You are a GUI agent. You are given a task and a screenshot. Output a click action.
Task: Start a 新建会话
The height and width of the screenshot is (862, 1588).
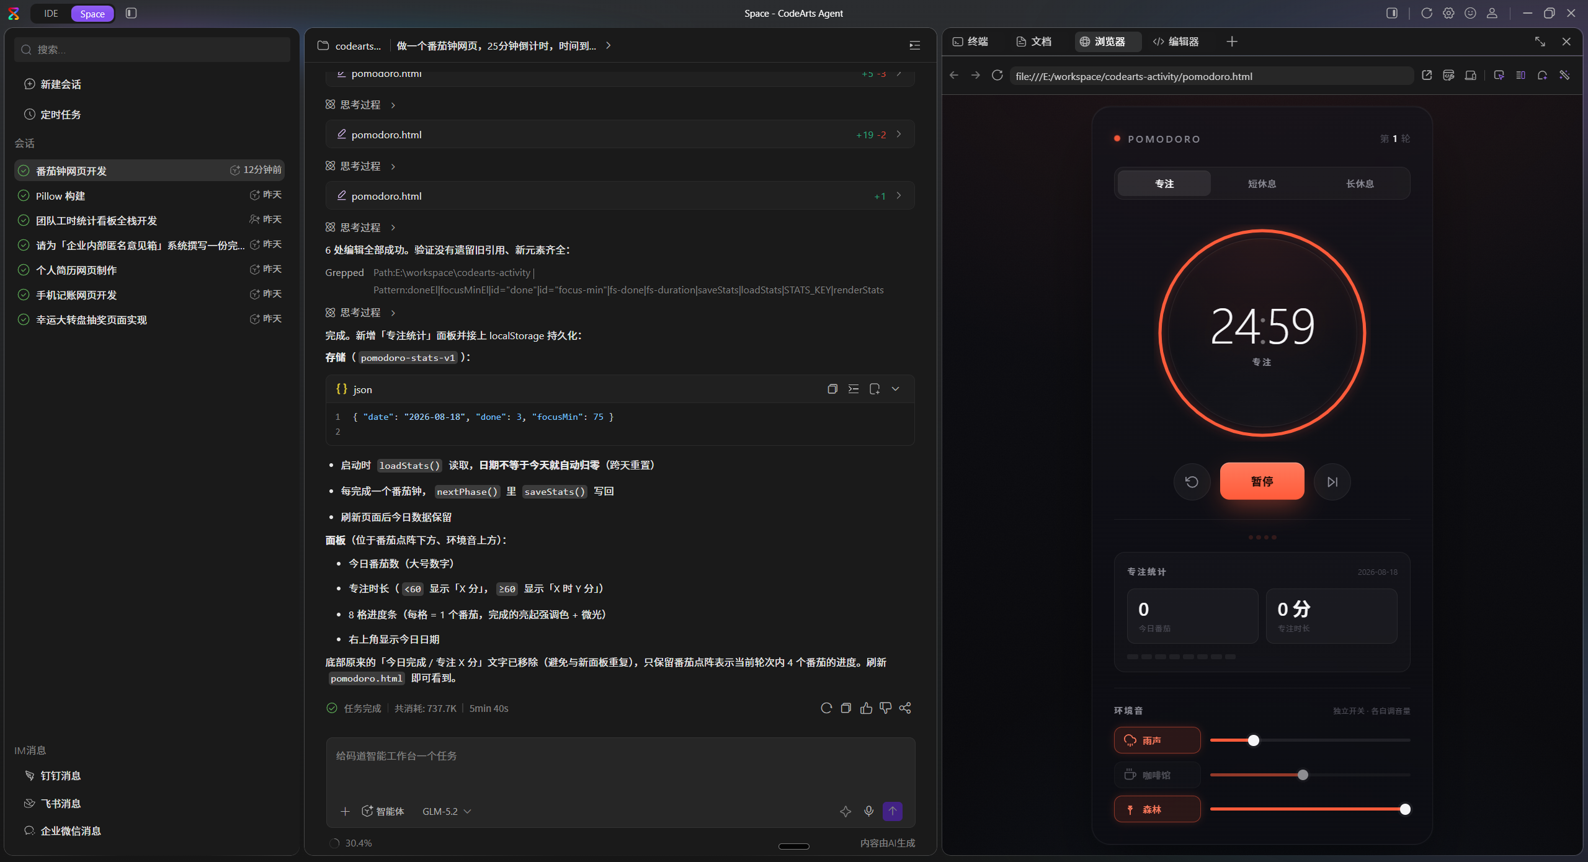tap(53, 84)
